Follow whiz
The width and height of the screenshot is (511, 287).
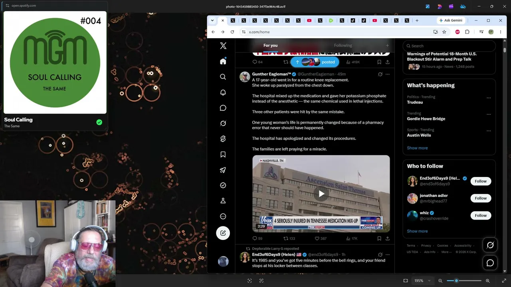[481, 215]
